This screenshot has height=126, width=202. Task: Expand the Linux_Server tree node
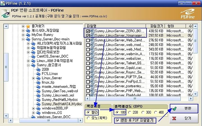click(x=33, y=78)
